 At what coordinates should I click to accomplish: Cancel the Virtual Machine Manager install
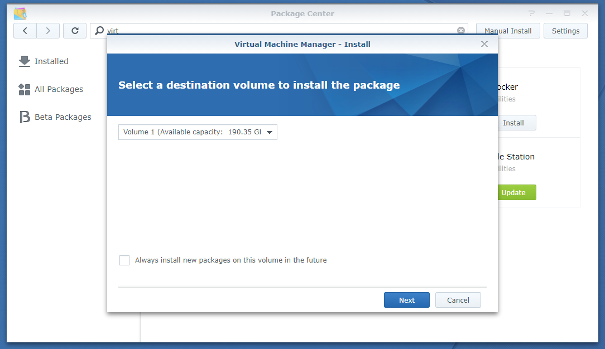click(458, 300)
